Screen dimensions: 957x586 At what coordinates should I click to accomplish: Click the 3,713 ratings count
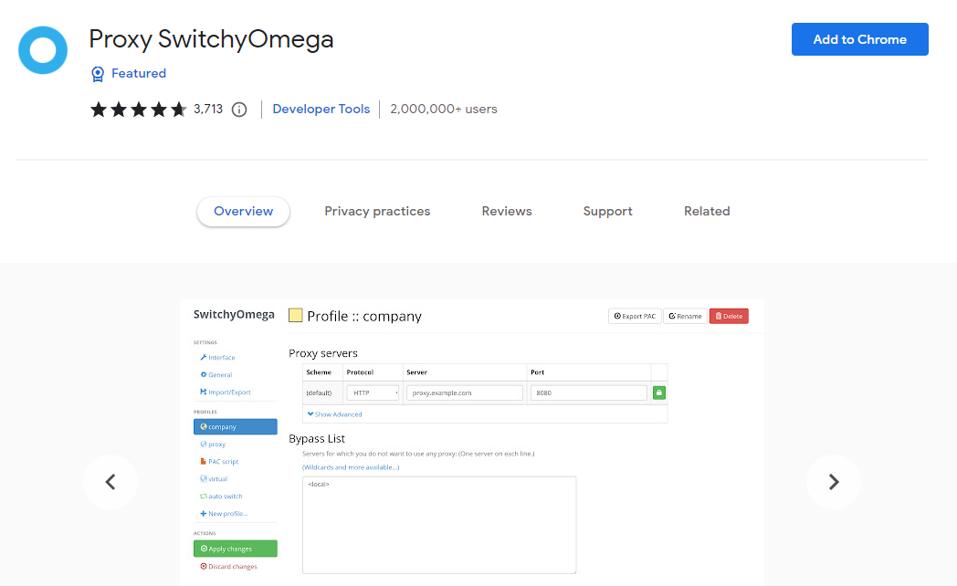coord(208,110)
